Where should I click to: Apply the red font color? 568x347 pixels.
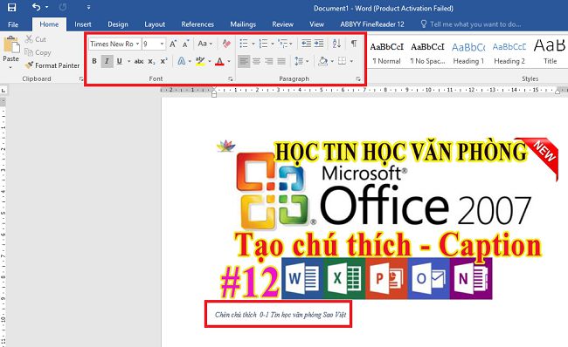click(219, 61)
